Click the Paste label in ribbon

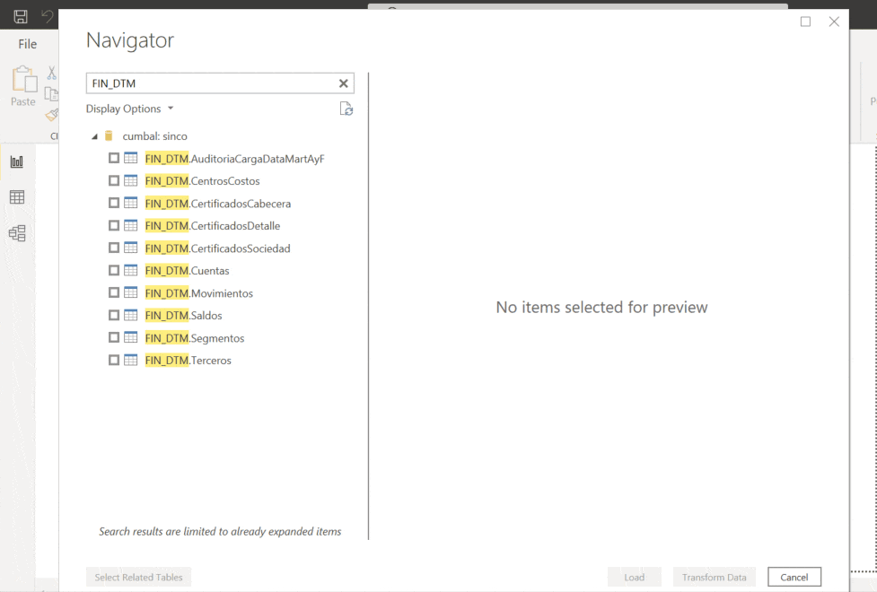pyautogui.click(x=23, y=101)
